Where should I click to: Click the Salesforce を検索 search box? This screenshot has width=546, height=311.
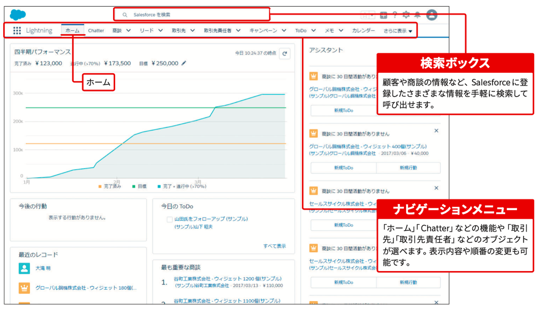[x=192, y=15]
